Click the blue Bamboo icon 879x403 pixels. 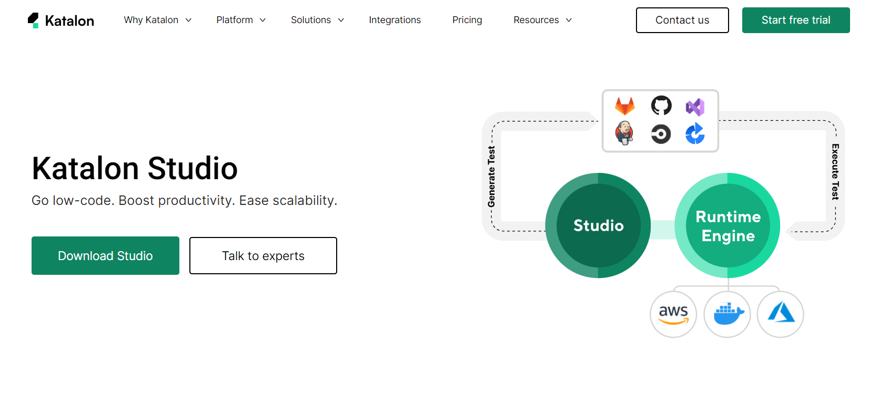pos(695,133)
